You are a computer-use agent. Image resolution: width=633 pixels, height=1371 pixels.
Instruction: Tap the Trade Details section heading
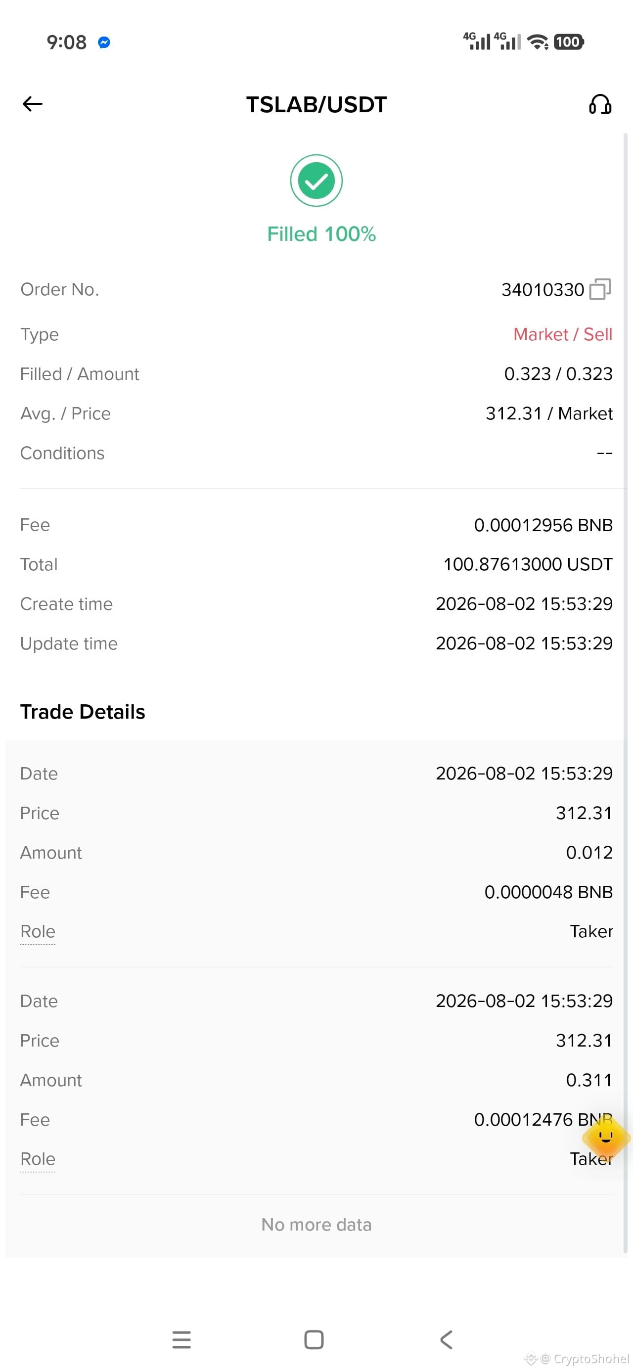pyautogui.click(x=83, y=712)
